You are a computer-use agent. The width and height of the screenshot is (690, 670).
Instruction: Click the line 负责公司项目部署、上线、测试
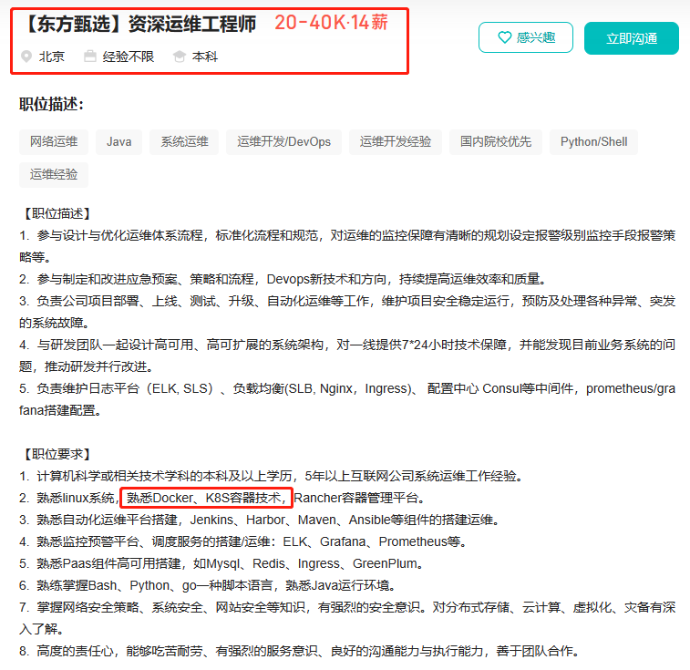pos(347,312)
